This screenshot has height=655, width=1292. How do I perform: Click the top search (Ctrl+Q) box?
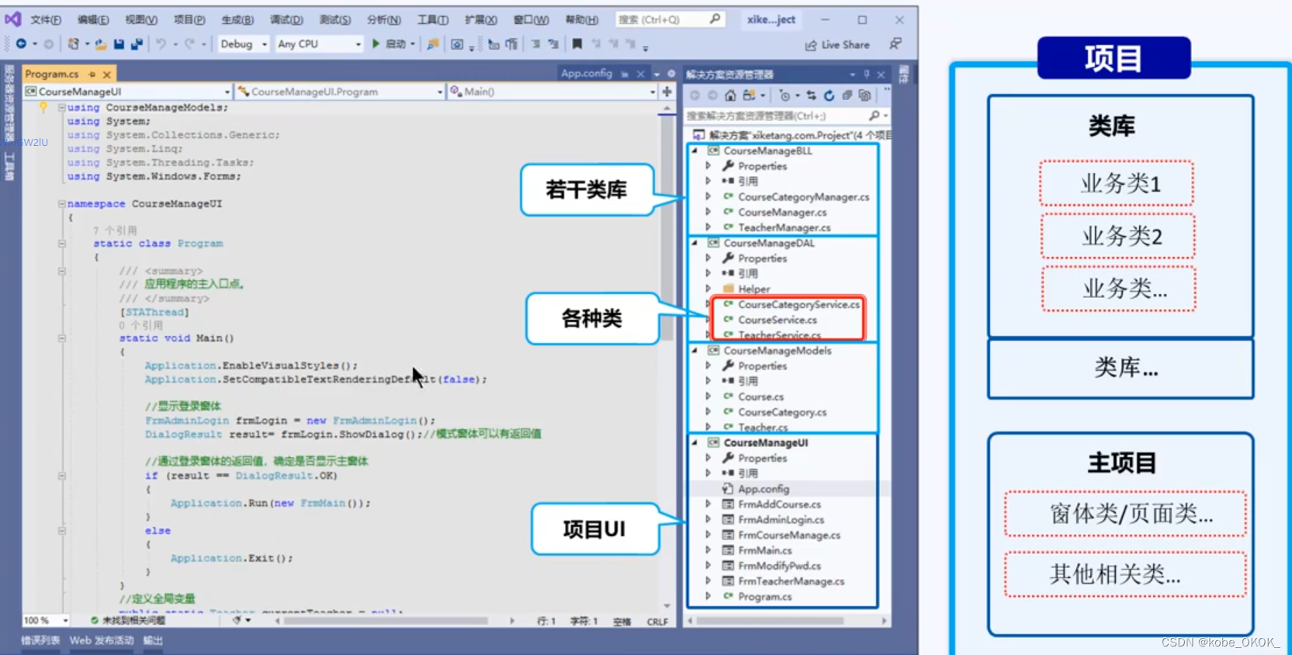click(670, 19)
